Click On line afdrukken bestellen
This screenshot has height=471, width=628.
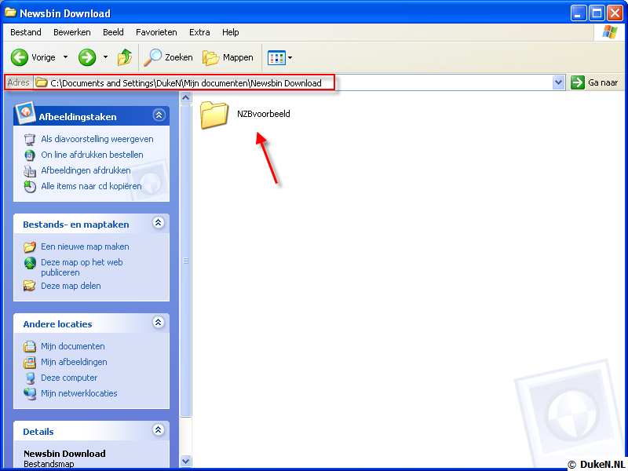coord(92,155)
